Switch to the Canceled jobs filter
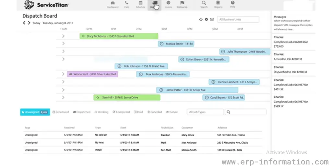The height and width of the screenshot is (166, 332). click(x=155, y=112)
